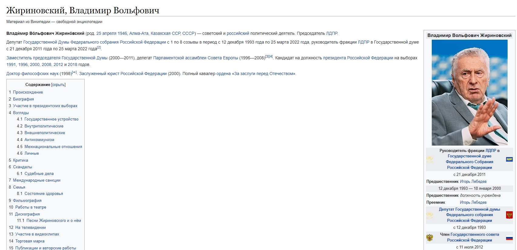
Task: Open reference footnote number 2
Action: pos(99,48)
